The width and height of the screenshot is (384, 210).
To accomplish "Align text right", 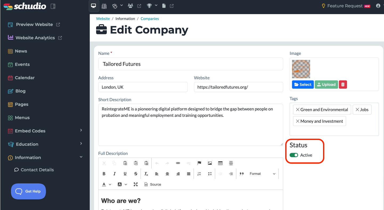I will [x=178, y=174].
